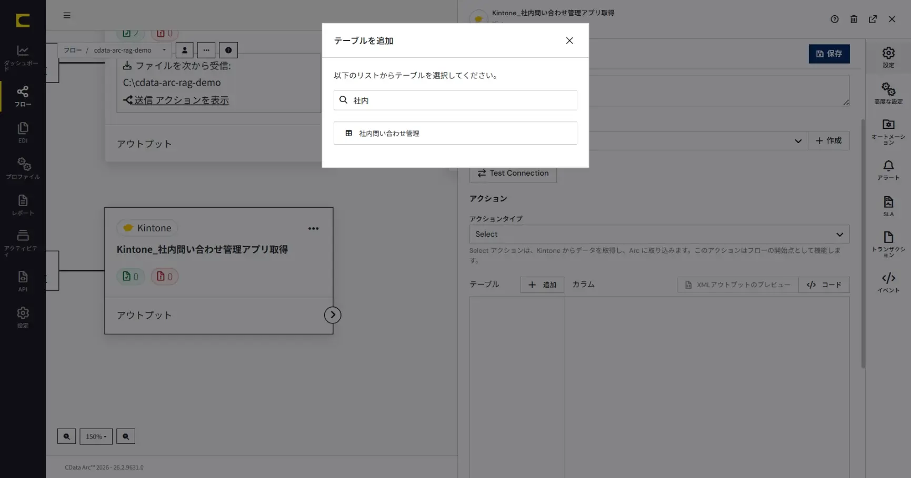Expand the connection dropdown chevron

(798, 141)
